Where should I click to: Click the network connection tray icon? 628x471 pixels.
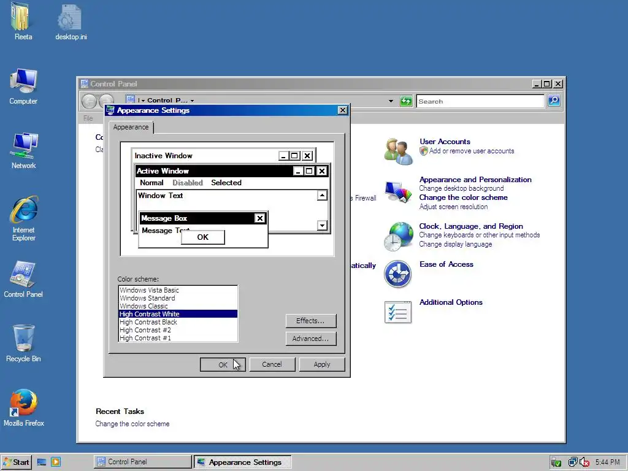[573, 462]
